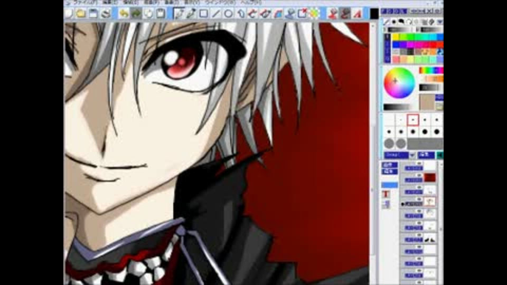
Task: Save the drawing with the floppy icon
Action: (93, 14)
